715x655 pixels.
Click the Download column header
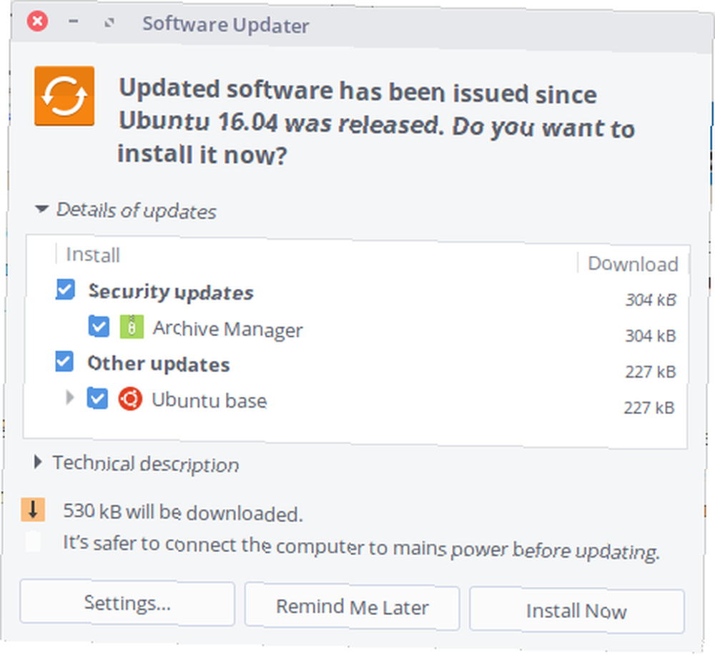click(x=633, y=264)
